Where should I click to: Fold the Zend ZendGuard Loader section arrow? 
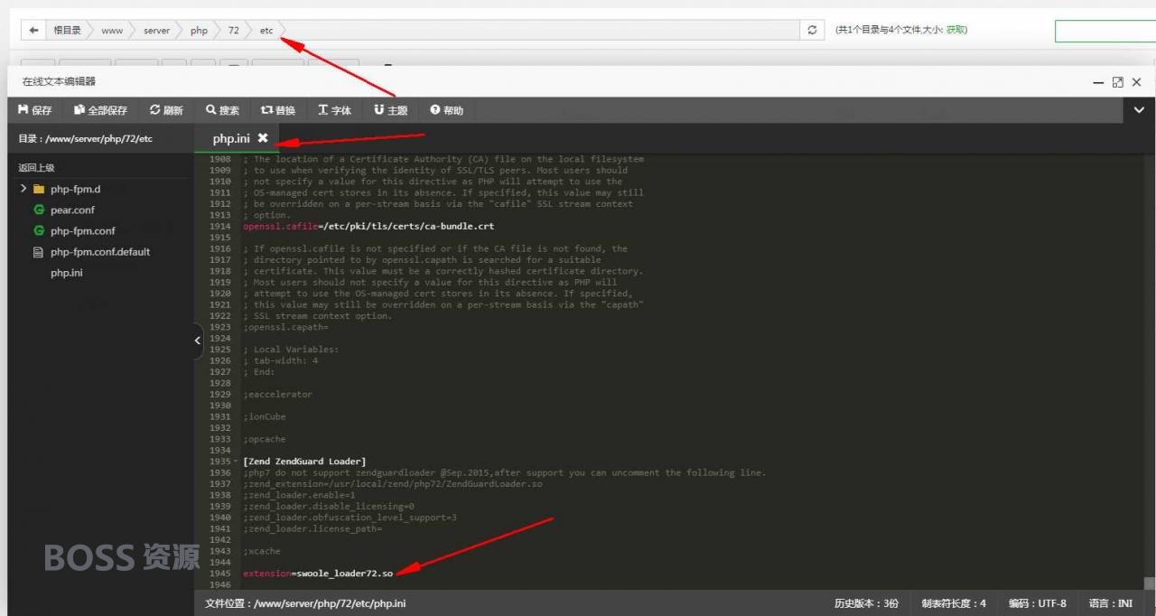pyautogui.click(x=237, y=462)
